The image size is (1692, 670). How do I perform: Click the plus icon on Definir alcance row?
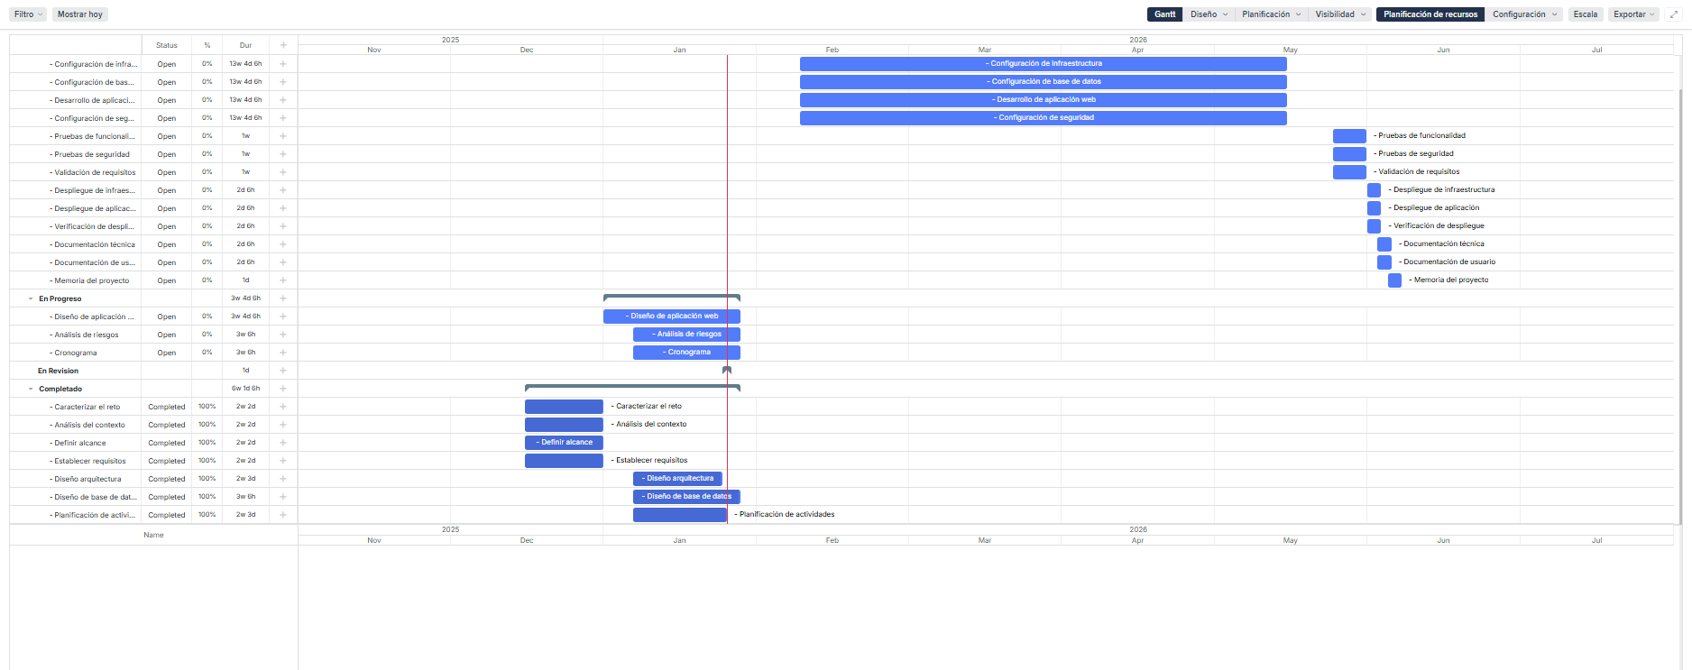point(283,443)
